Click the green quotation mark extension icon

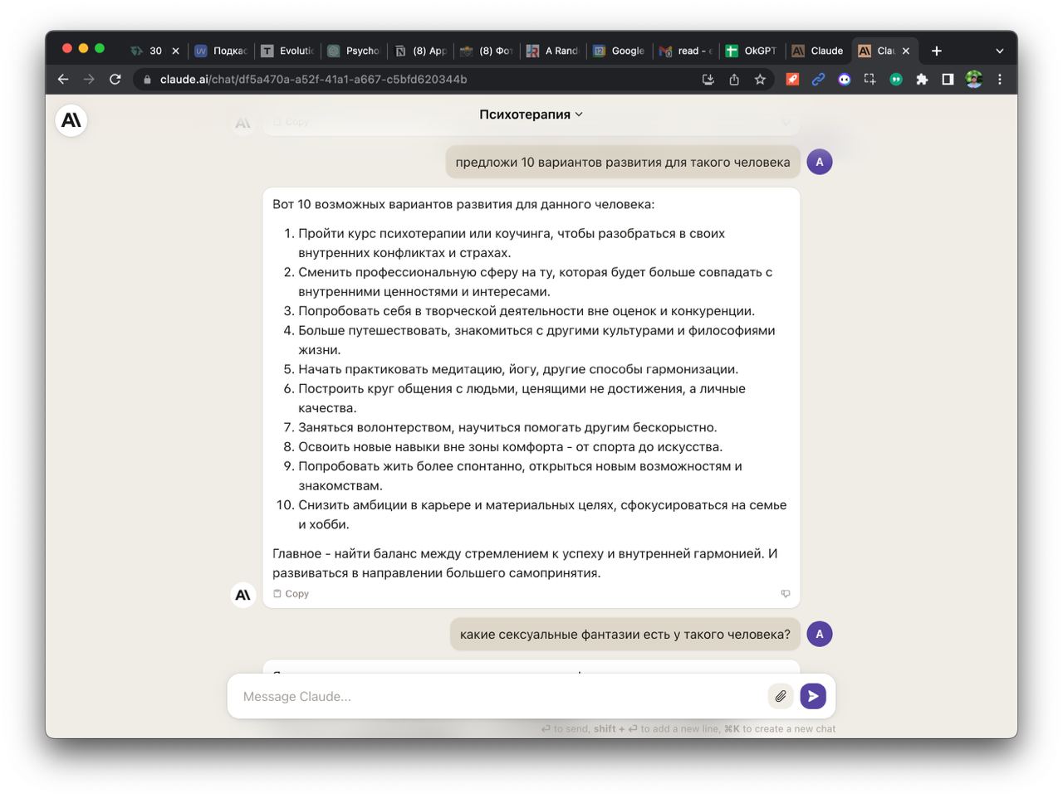pos(896,80)
